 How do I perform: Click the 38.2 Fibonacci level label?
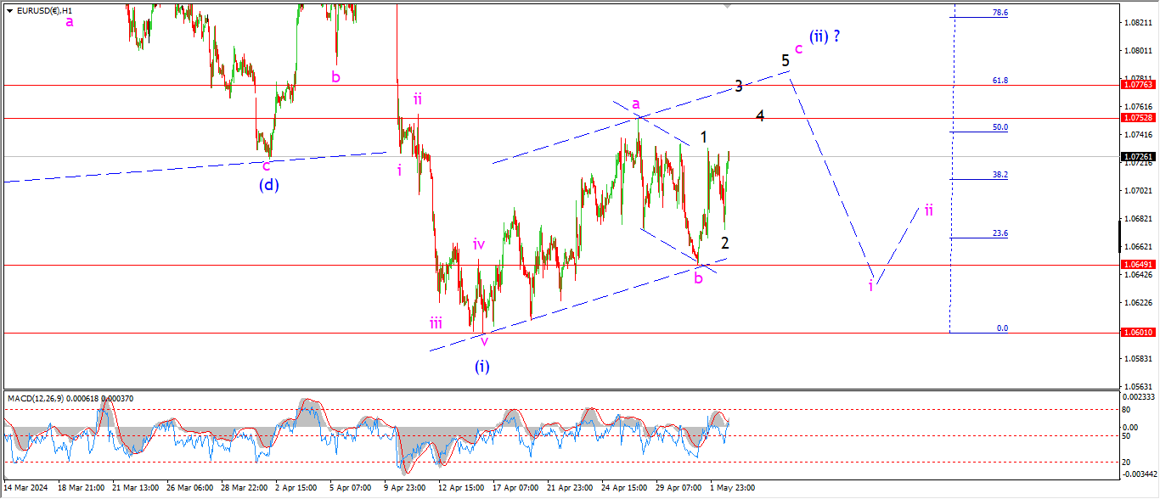pos(1000,175)
